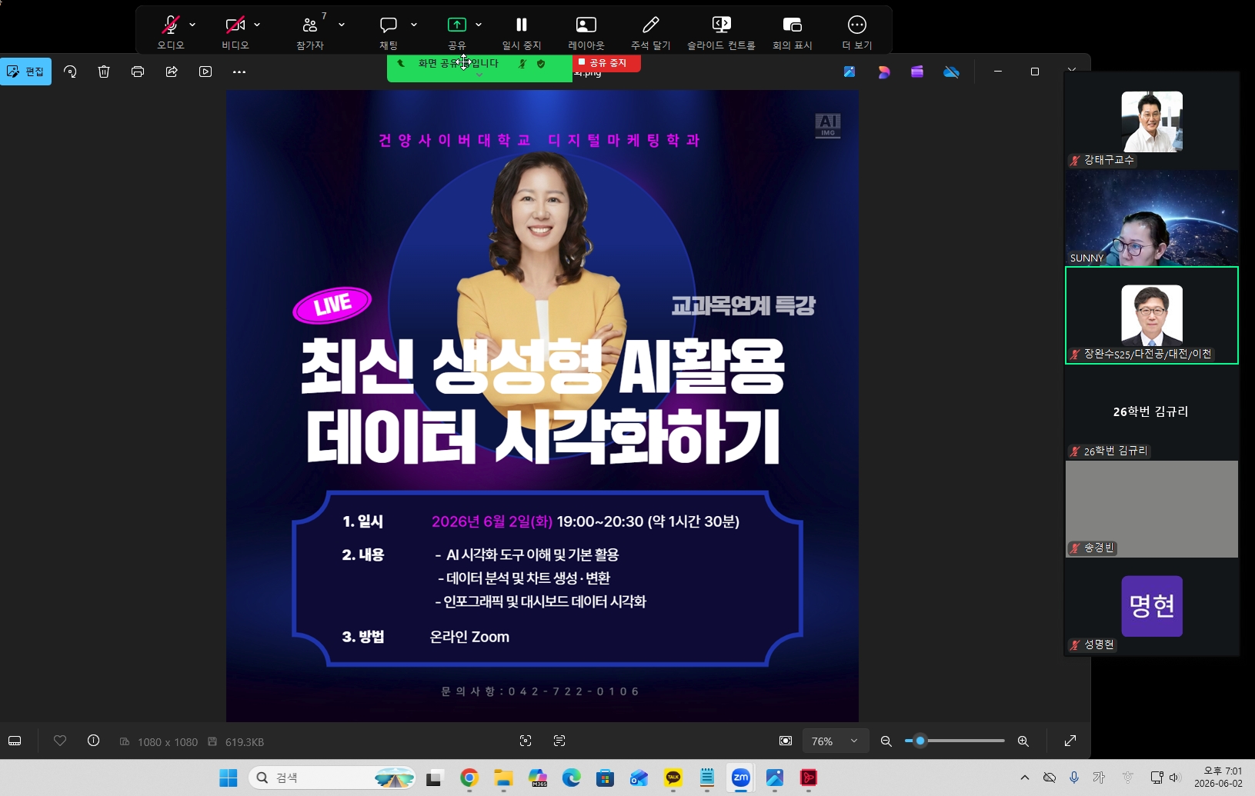Open the 채팅 chat panel
This screenshot has width=1255, height=796.
(389, 32)
